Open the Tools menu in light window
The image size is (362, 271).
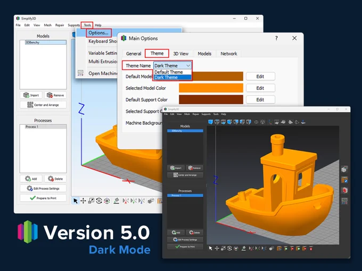(87, 25)
